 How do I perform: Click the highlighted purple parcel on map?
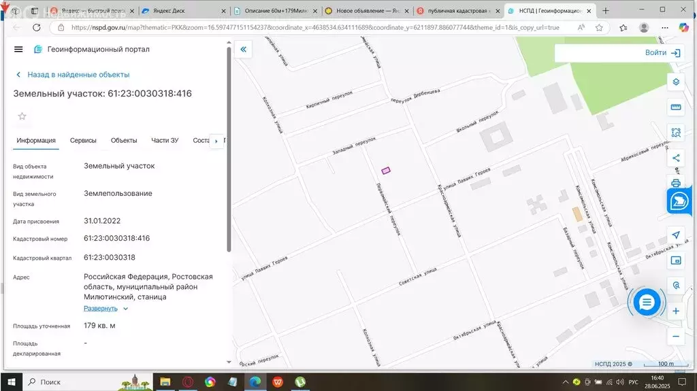tap(386, 170)
